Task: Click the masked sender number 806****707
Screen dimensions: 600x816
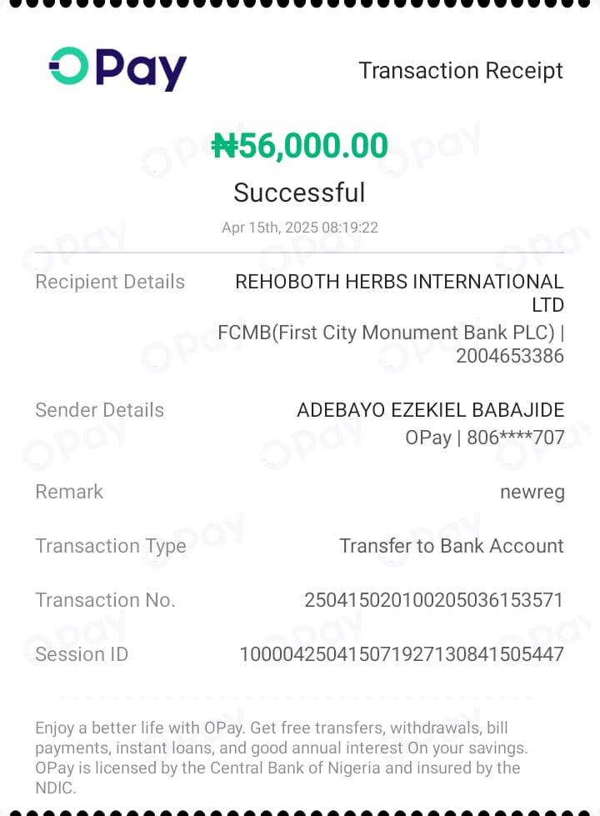Action: 516,437
